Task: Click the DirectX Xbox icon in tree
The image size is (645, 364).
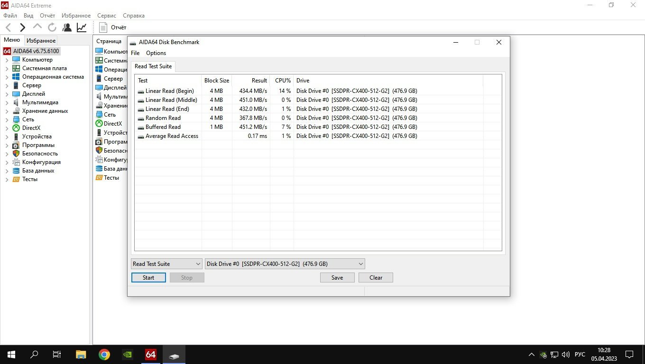Action: click(x=16, y=128)
